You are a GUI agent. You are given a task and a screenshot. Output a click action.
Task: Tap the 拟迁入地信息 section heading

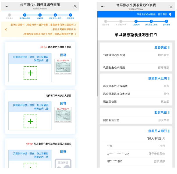(x=157, y=78)
